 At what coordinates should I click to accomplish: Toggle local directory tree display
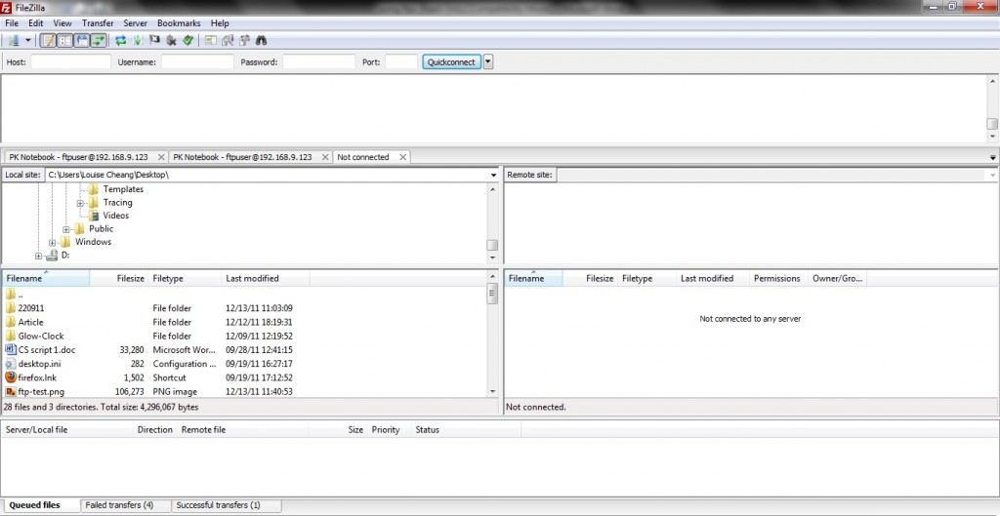(x=64, y=41)
